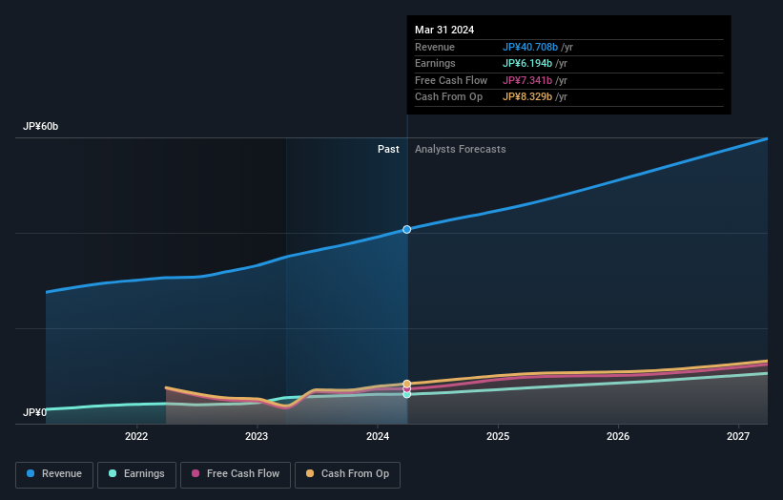Viewport: 783px width, 500px height.
Task: Click the JP¥60b y-axis label
Action: pos(40,126)
